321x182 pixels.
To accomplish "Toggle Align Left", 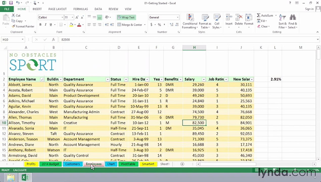I will (89, 25).
